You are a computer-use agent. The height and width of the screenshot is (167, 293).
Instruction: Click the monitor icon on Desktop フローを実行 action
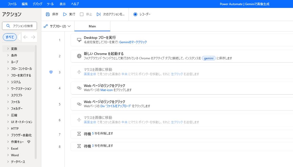tap(79, 39)
